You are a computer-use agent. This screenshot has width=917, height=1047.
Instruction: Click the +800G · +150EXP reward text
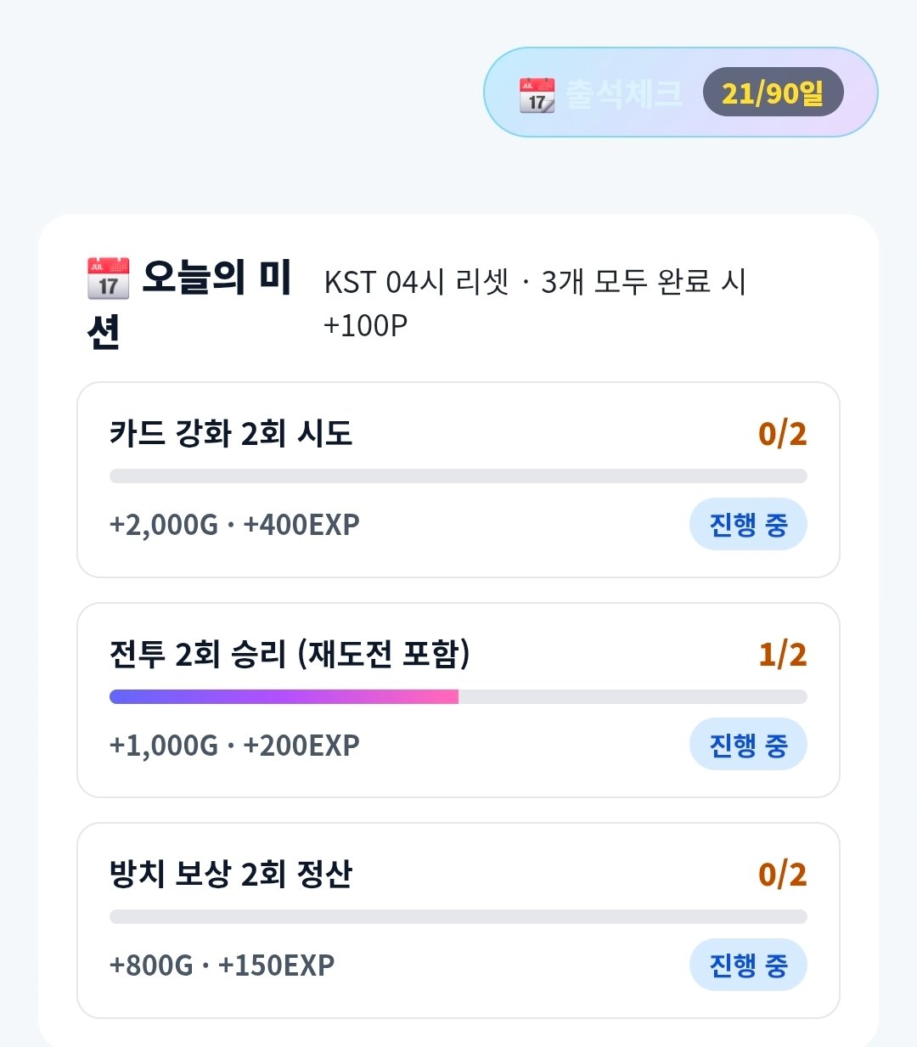[x=222, y=965]
